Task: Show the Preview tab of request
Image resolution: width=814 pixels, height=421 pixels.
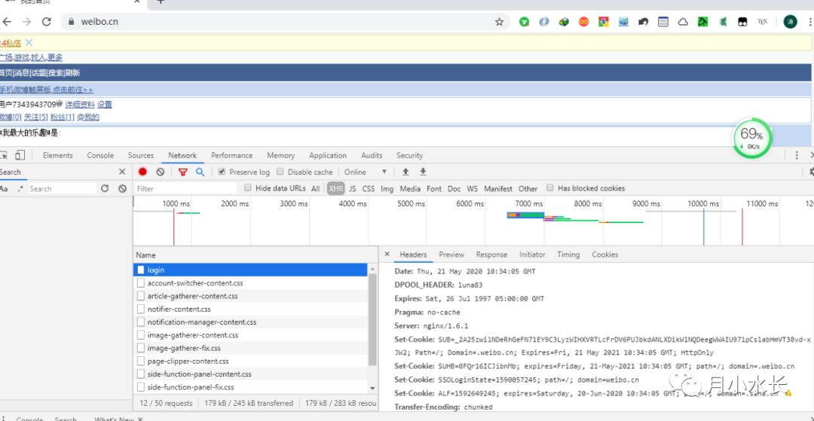Action: (451, 255)
